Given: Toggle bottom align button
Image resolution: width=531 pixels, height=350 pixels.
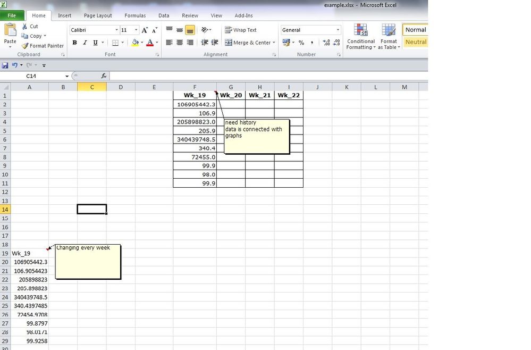Looking at the screenshot, I should [x=190, y=30].
